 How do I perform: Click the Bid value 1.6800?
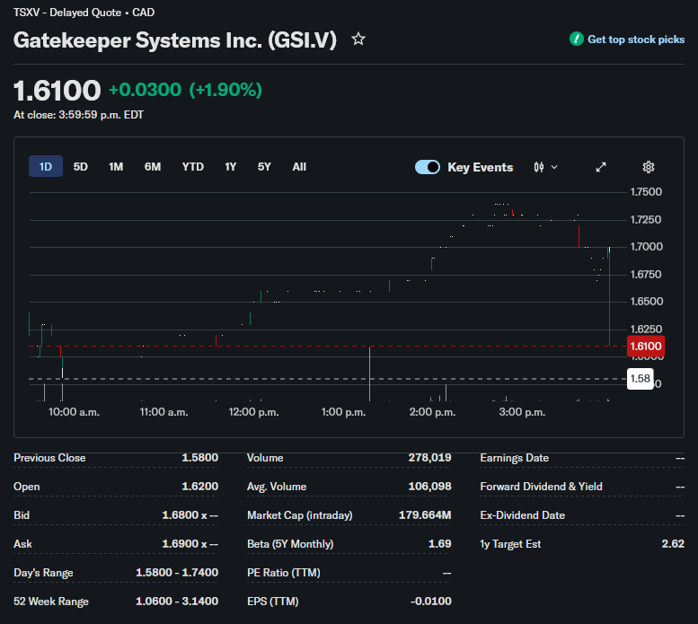pos(190,515)
